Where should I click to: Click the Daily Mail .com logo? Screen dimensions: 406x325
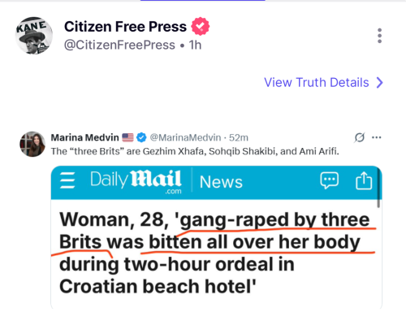pos(136,181)
